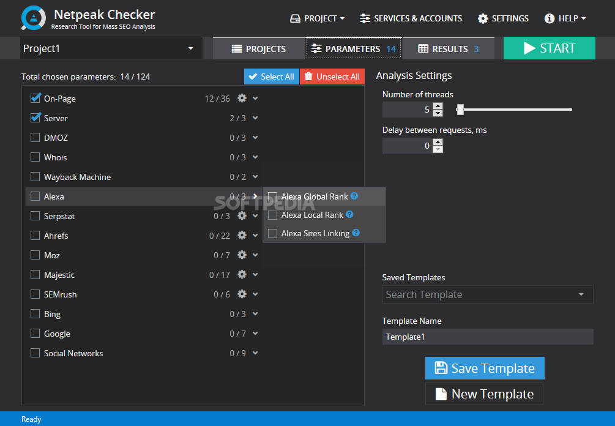Open the HELP menu
615x426 pixels.
pyautogui.click(x=565, y=18)
